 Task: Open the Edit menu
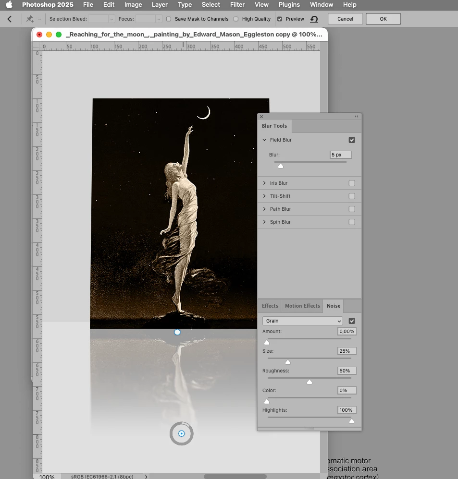pos(109,5)
